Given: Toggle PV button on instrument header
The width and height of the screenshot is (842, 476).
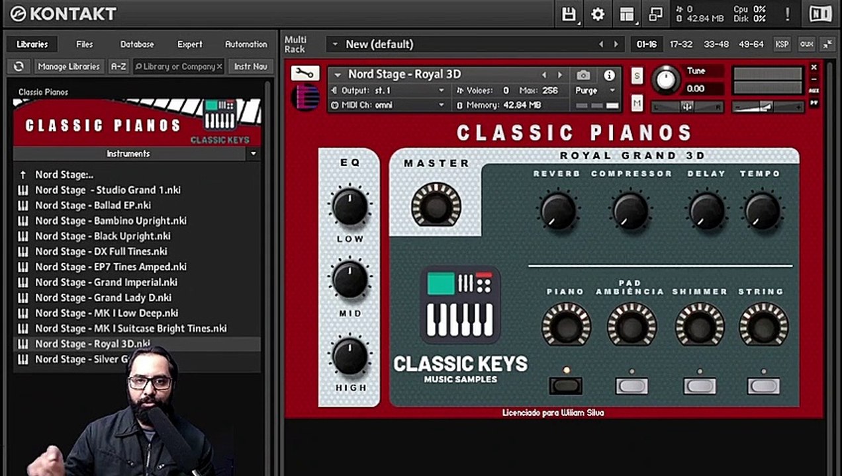Looking at the screenshot, I should tap(814, 102).
